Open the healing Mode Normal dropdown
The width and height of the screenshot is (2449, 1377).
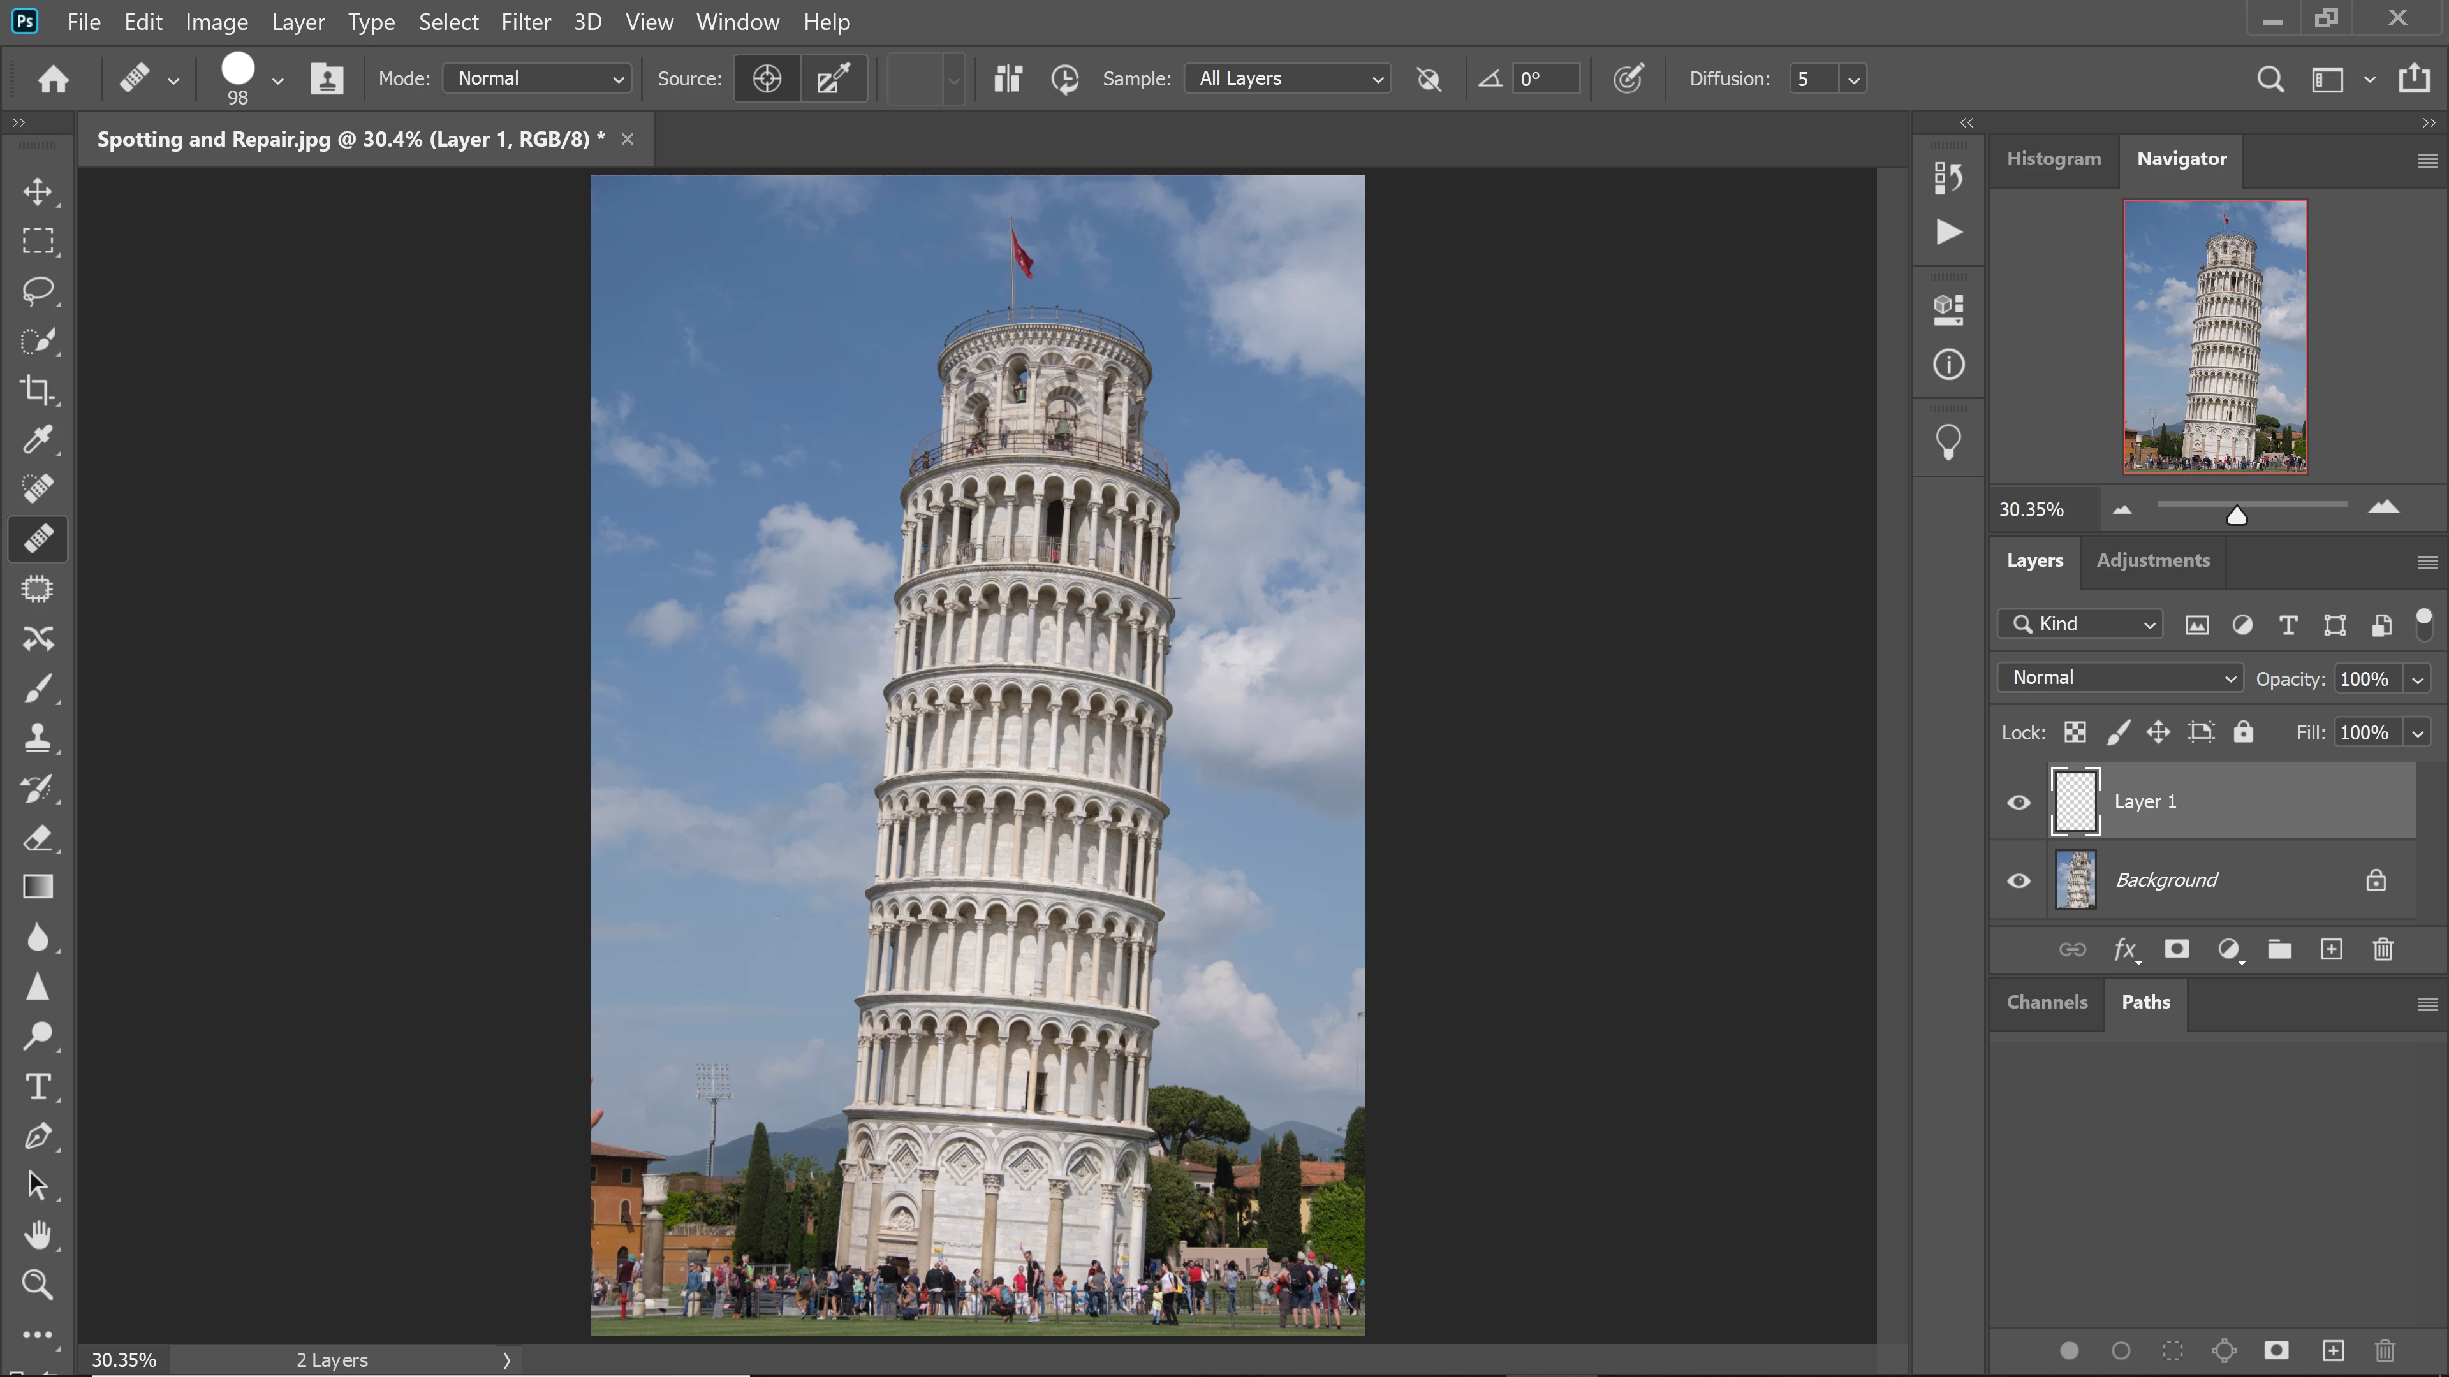click(538, 79)
